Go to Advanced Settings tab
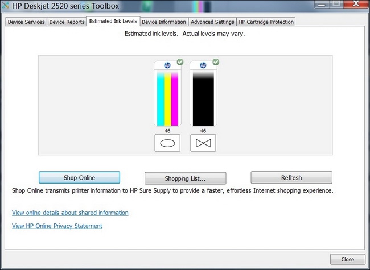370x270 pixels. (x=212, y=22)
